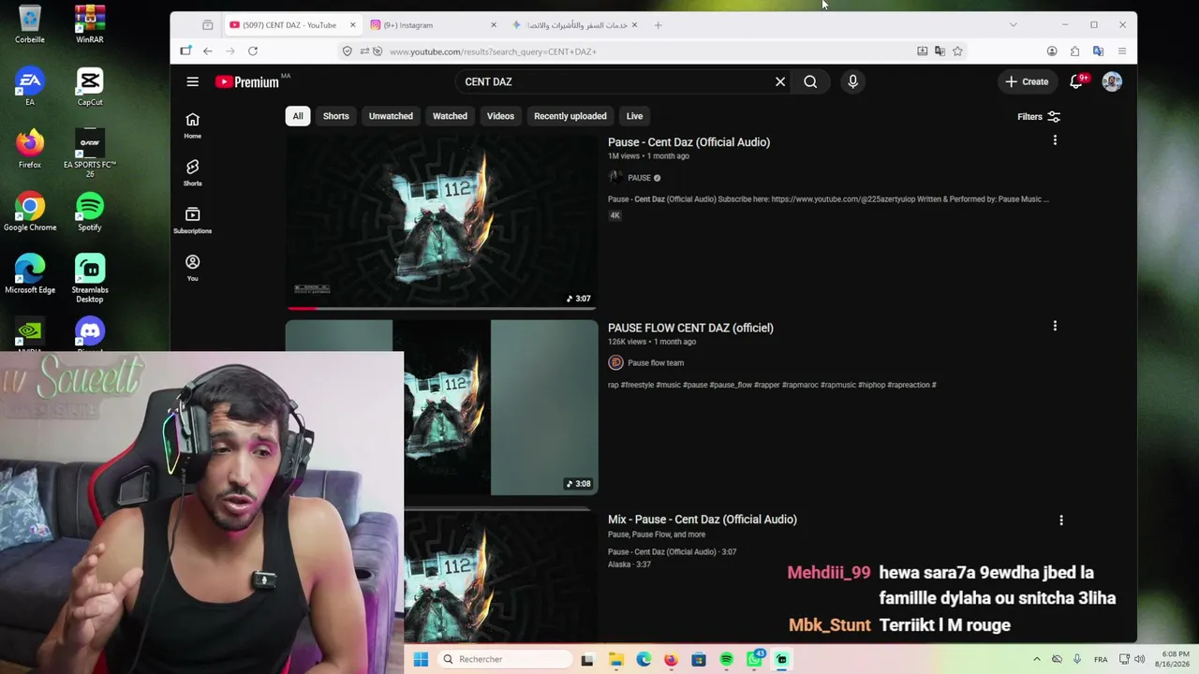Open the browser application menu
Image resolution: width=1199 pixels, height=674 pixels.
click(x=1121, y=51)
